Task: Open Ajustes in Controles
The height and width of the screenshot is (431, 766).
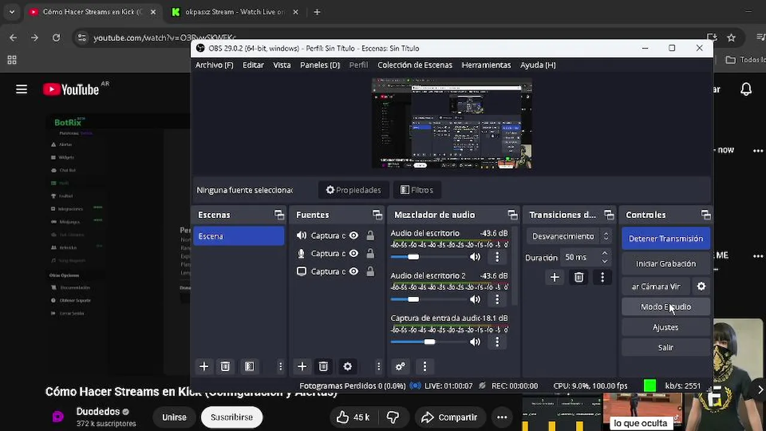Action: (665, 327)
